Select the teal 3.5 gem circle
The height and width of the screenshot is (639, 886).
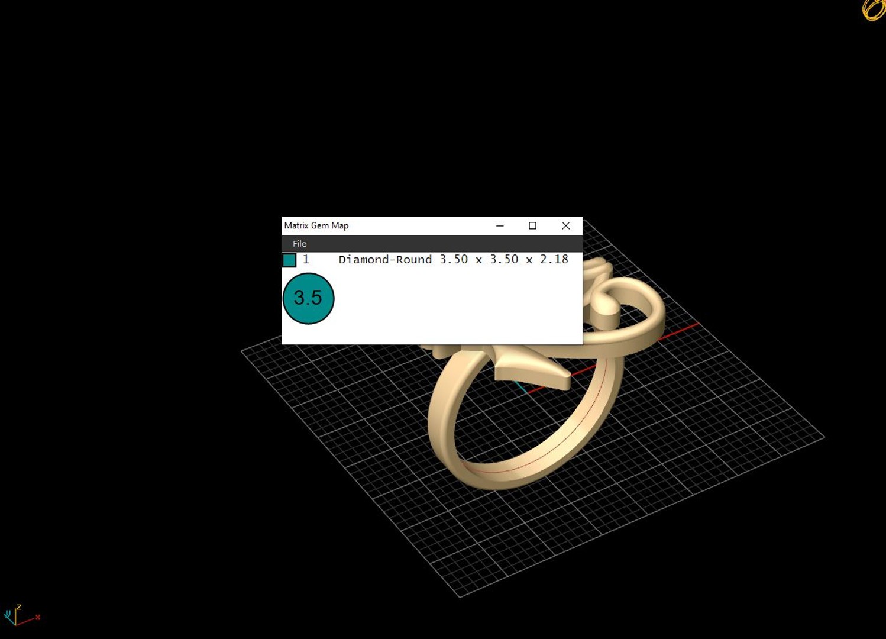(308, 298)
